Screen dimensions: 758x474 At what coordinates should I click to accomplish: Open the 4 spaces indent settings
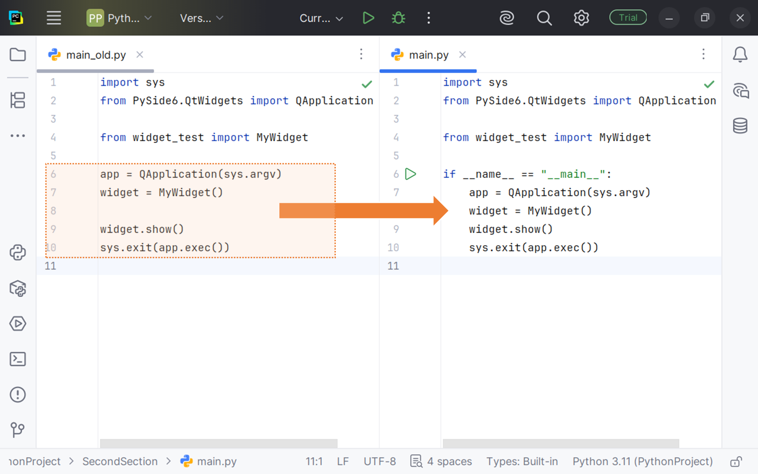click(x=441, y=461)
